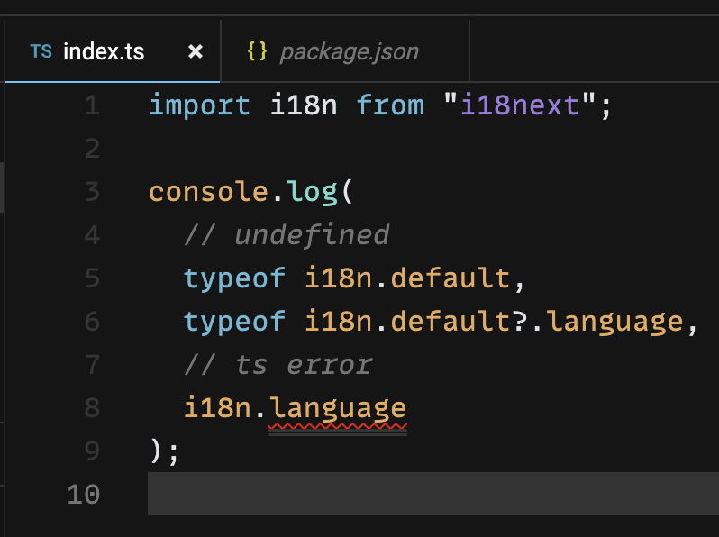Close the index.ts tab
The image size is (719, 537).
tap(196, 51)
